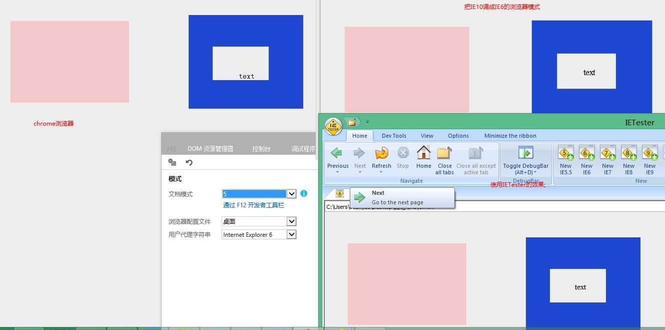Click the F12 tools gear settings icon

pos(173,162)
